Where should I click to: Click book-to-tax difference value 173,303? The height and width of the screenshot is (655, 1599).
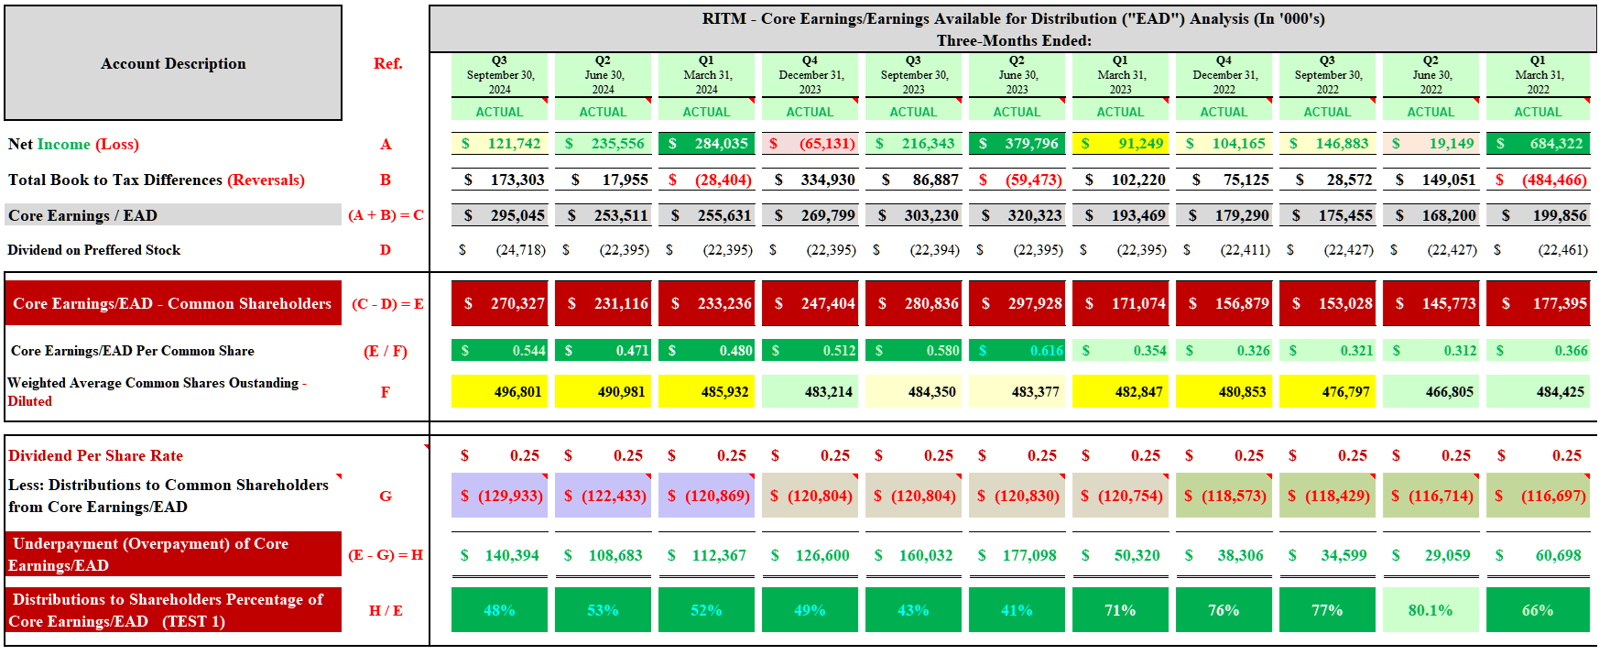point(499,180)
